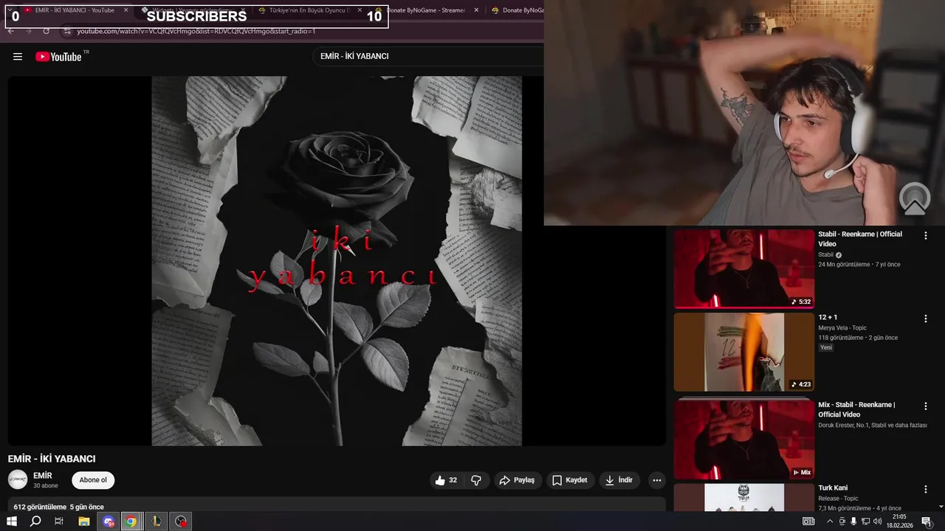Open League of Legends taskbar icon
Screen dimensions: 945x531
(x=157, y=521)
